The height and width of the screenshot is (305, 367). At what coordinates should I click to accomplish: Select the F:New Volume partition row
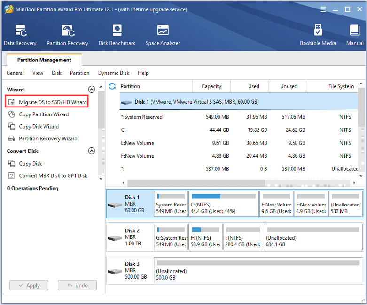(239, 156)
